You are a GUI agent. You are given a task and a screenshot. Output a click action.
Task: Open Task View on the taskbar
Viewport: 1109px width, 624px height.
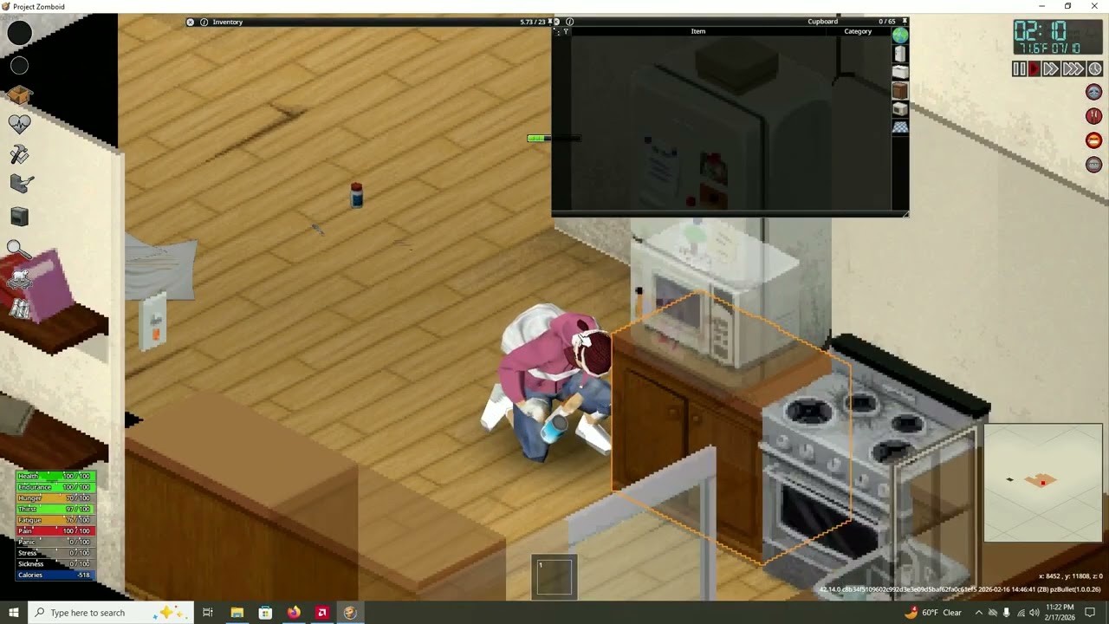[x=208, y=613]
